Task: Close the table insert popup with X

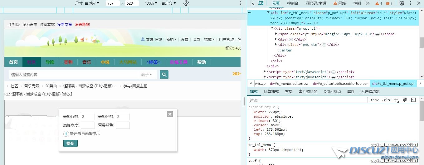Action: click(x=170, y=114)
